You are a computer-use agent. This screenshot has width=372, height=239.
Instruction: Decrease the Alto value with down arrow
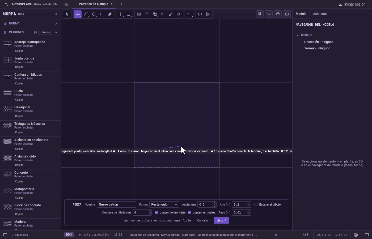(x=249, y=206)
